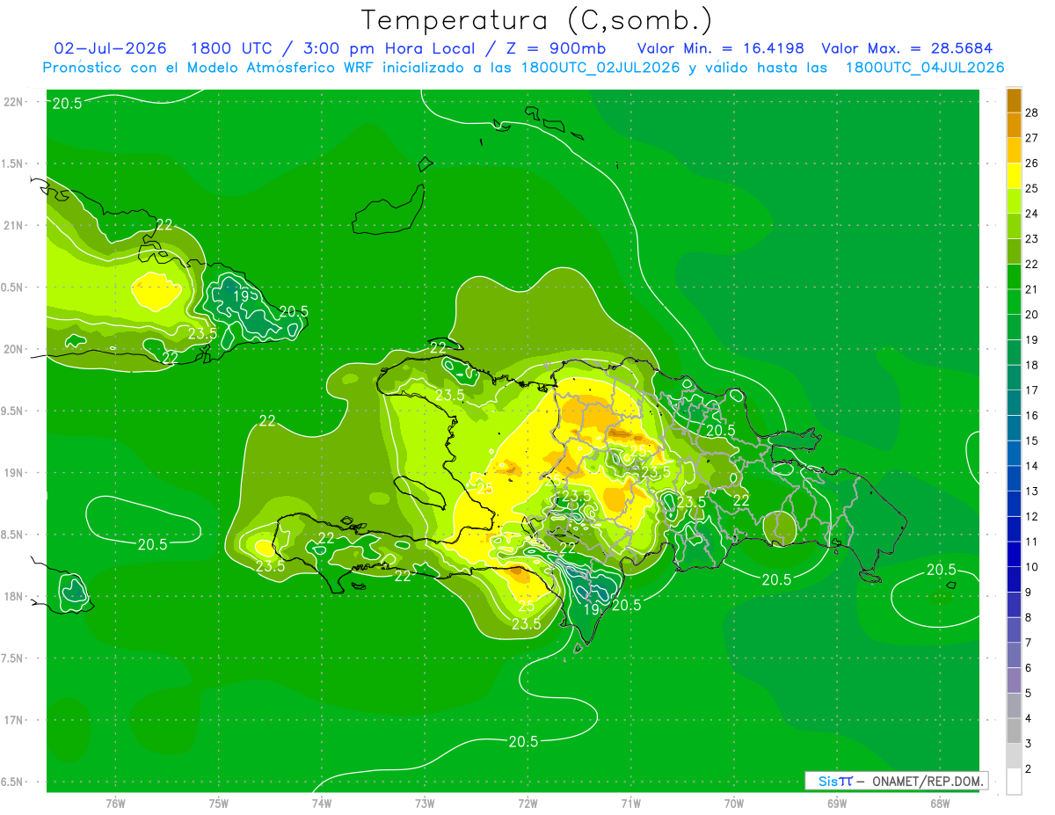Click the title "Temperatura (C,somb.)"

click(x=537, y=19)
